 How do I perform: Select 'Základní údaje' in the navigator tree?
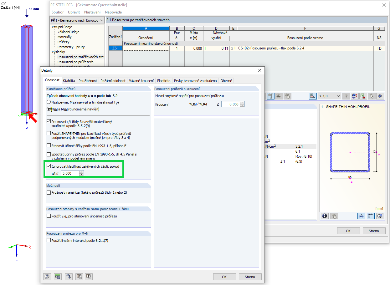[x=68, y=32]
